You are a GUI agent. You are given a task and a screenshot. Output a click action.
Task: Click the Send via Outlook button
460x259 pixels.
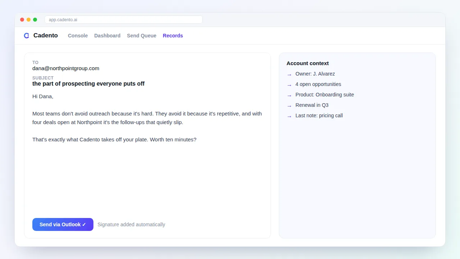(x=63, y=224)
